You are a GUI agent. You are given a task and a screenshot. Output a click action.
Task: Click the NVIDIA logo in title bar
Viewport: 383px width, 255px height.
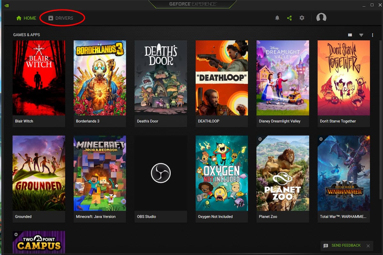[6, 5]
